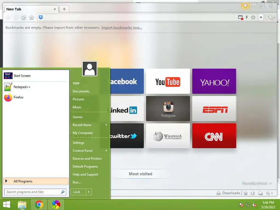Click the blue shield icon in the address bar

click(41, 17)
